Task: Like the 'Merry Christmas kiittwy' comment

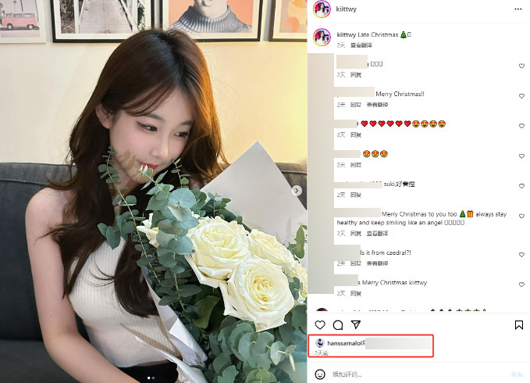Action: (x=521, y=285)
